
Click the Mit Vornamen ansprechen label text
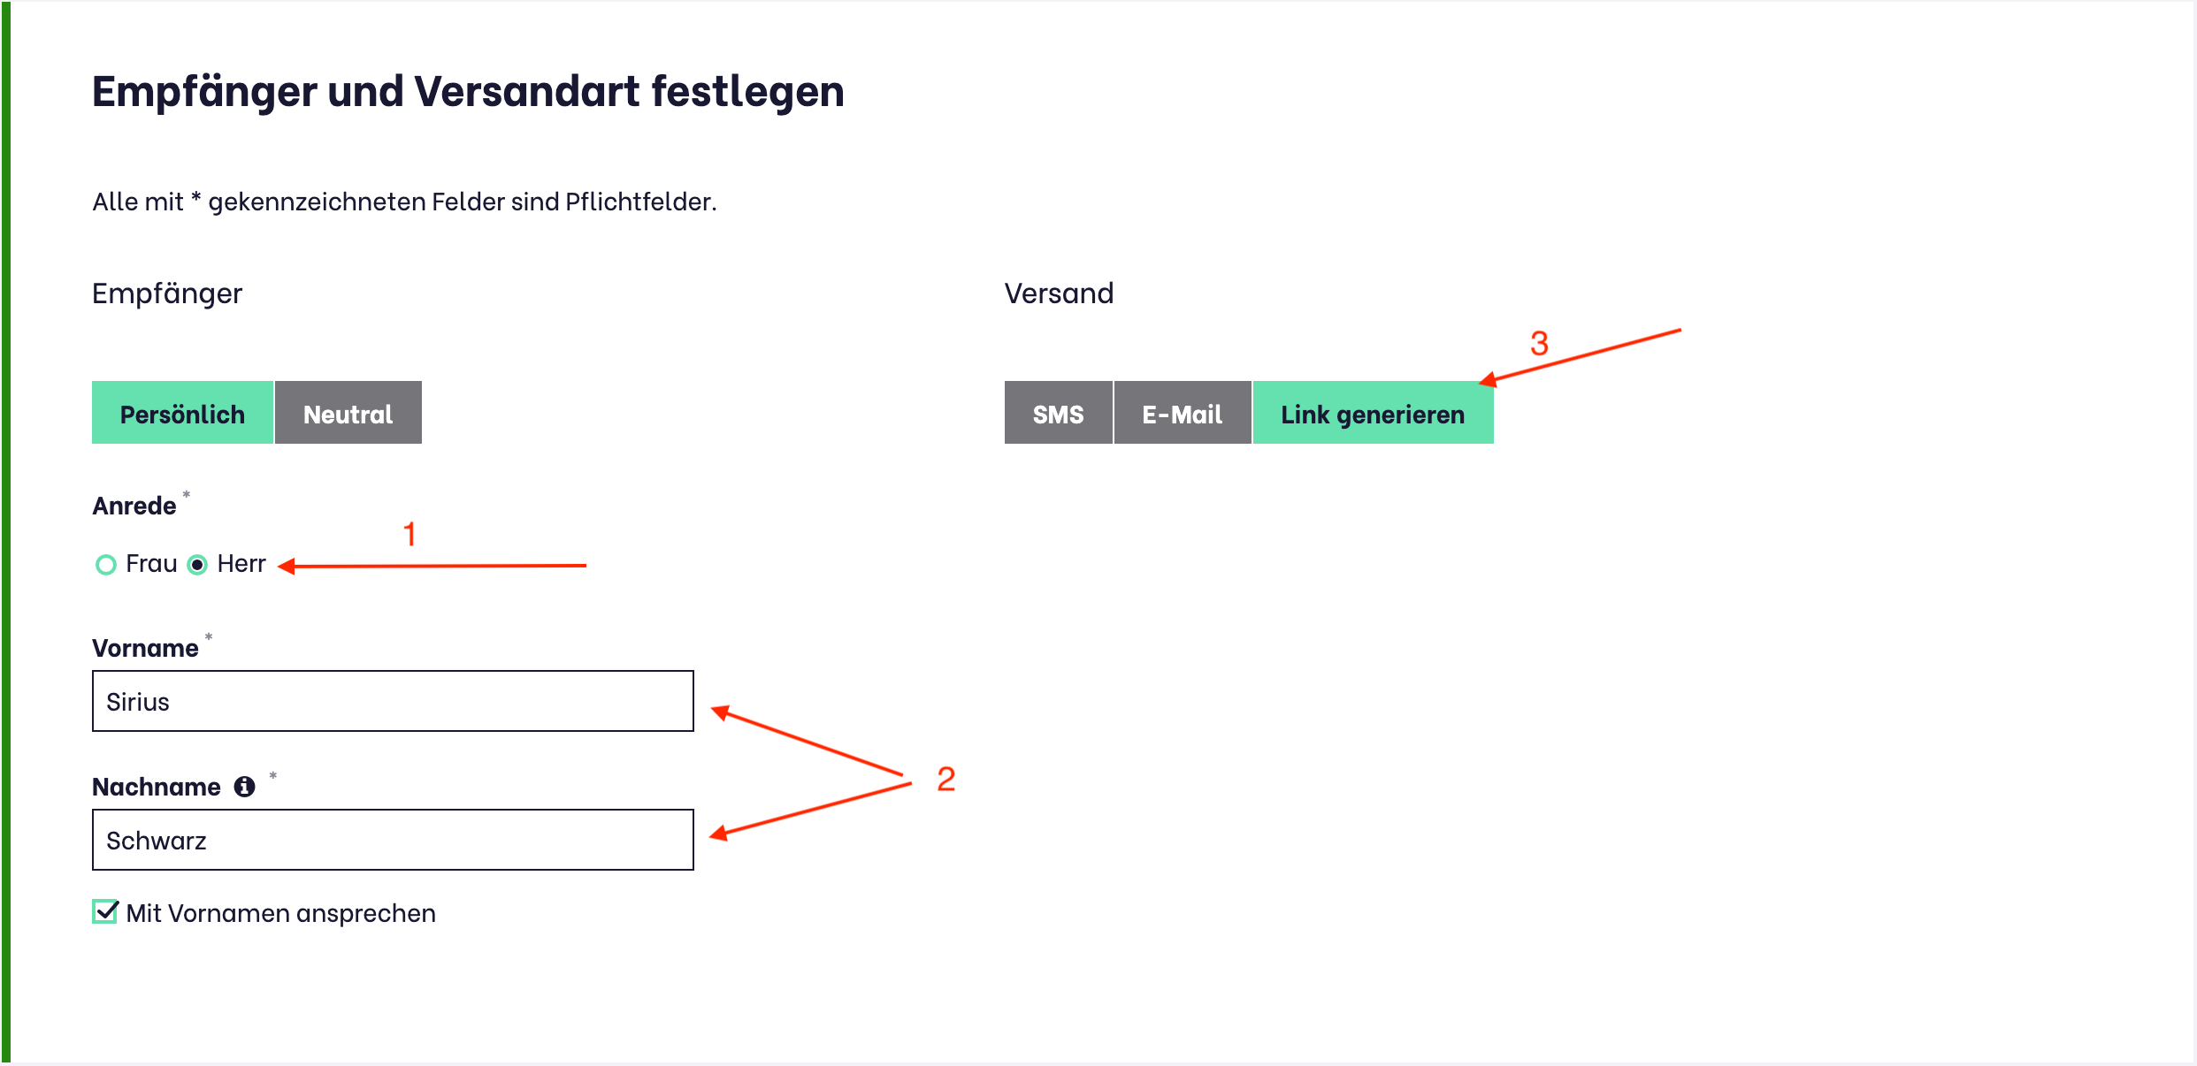[x=280, y=913]
